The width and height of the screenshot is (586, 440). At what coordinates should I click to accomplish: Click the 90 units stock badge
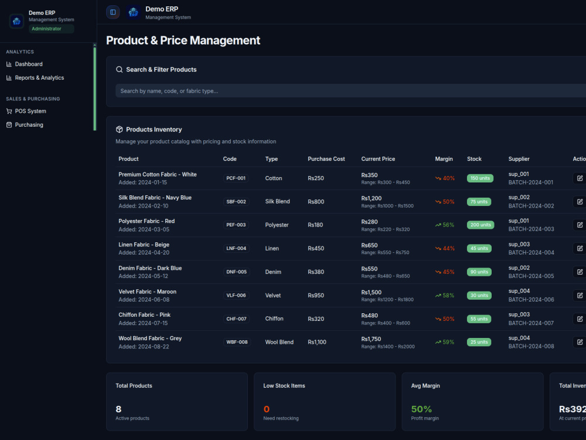[479, 272]
